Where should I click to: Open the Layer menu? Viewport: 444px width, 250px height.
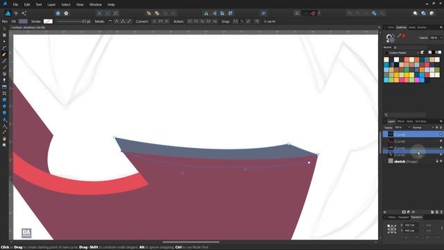pyautogui.click(x=51, y=5)
